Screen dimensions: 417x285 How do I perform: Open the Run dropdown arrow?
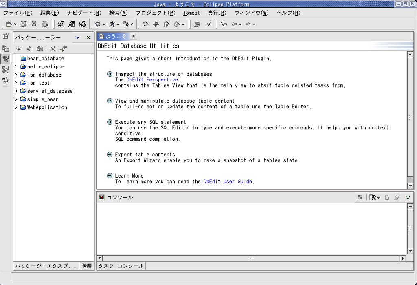[x=118, y=24]
